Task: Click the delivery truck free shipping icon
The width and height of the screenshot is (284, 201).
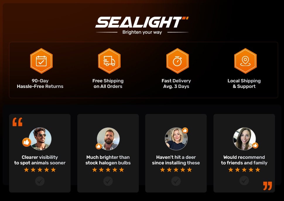Action: point(109,61)
